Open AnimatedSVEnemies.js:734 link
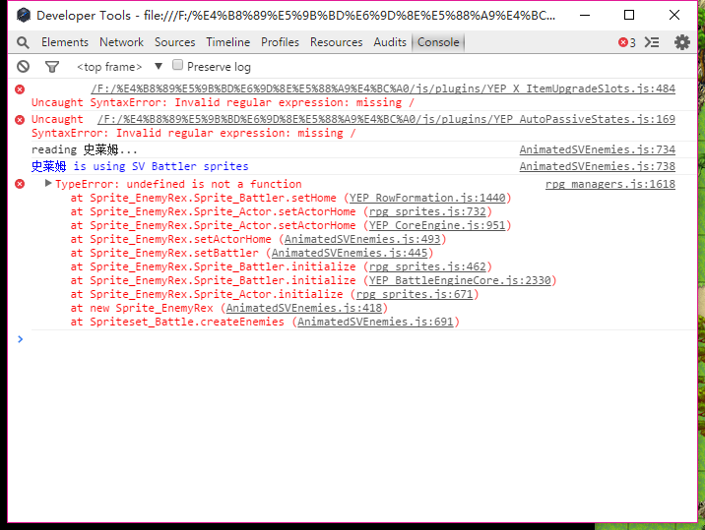Screen dimensions: 705x530 597,149
